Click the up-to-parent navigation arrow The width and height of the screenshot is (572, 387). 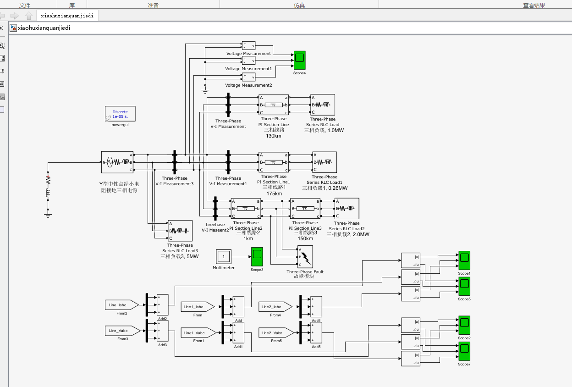point(28,16)
